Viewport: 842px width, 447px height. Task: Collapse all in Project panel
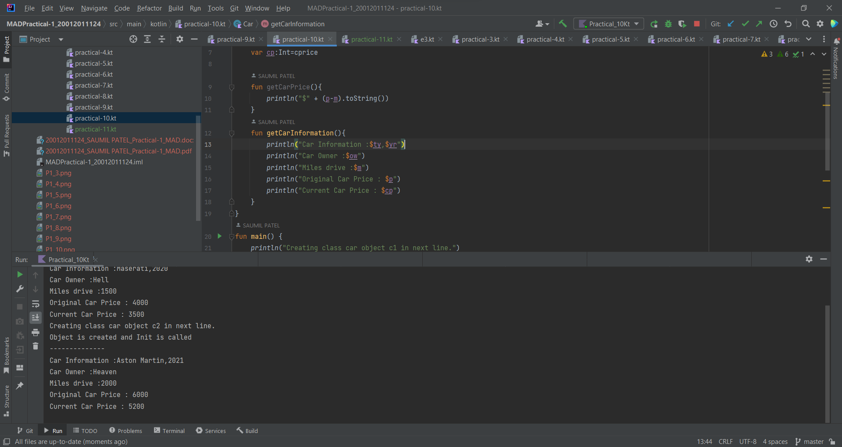pos(162,39)
